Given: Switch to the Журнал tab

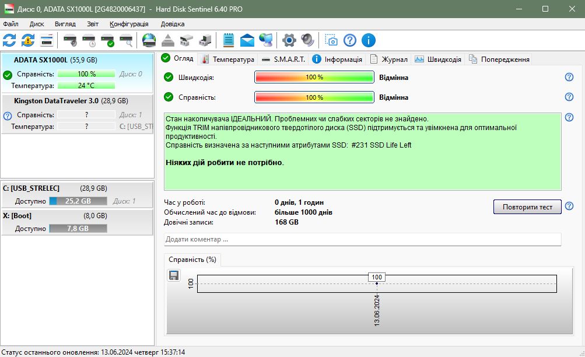Looking at the screenshot, I should click(x=389, y=60).
